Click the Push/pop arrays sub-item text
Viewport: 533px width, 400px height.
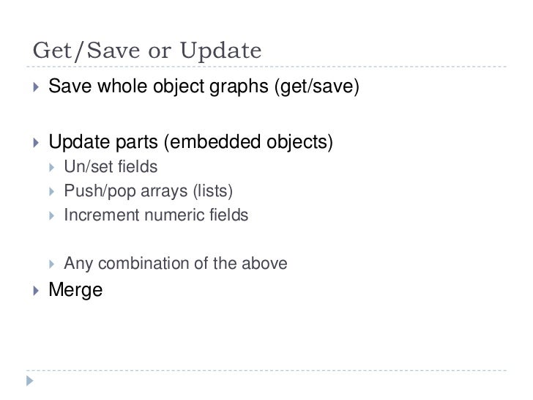pos(126,191)
